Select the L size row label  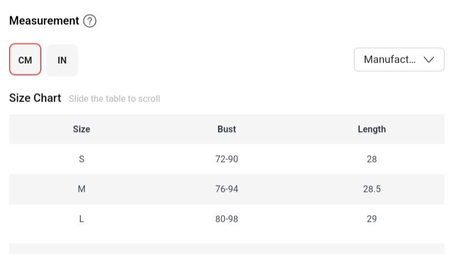coord(82,219)
